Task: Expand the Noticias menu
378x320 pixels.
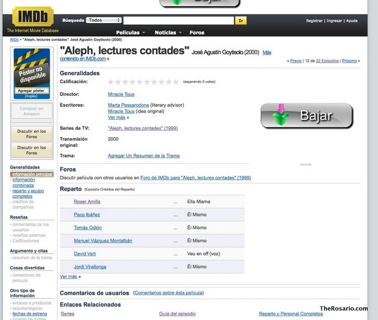Action: pyautogui.click(x=168, y=32)
